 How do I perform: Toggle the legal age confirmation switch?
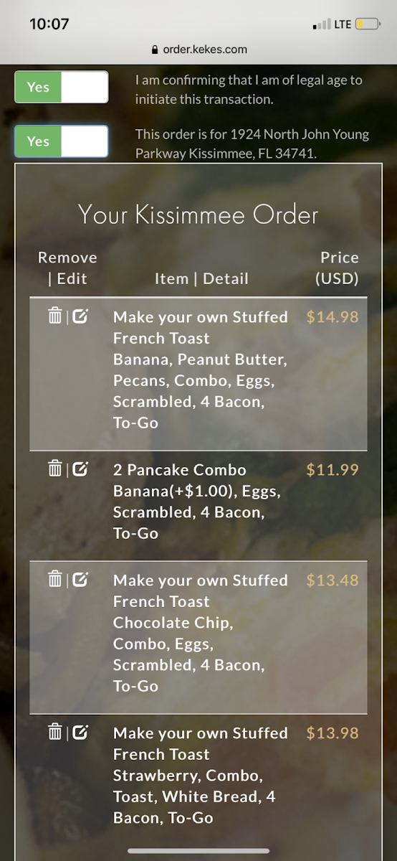coord(62,87)
